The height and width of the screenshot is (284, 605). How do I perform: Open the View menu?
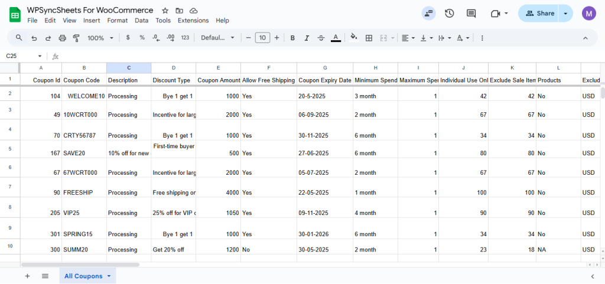pyautogui.click(x=70, y=21)
